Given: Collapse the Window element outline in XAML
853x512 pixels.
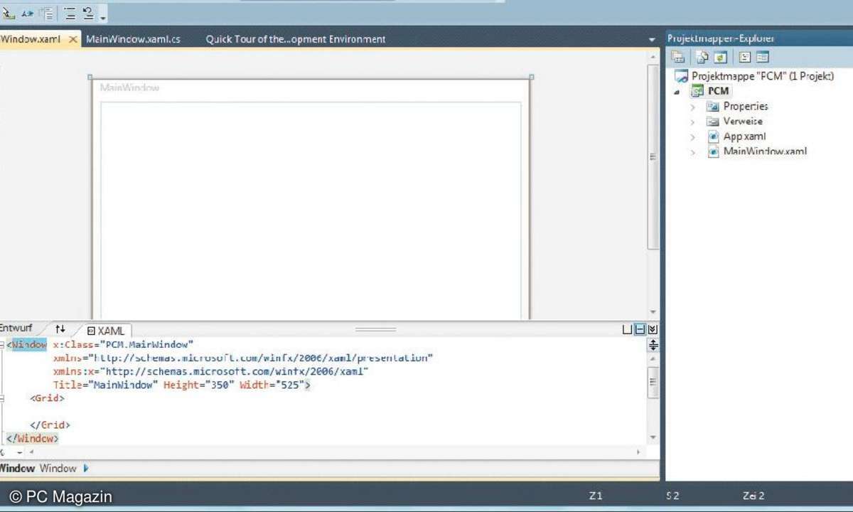Looking at the screenshot, I should (x=2, y=345).
